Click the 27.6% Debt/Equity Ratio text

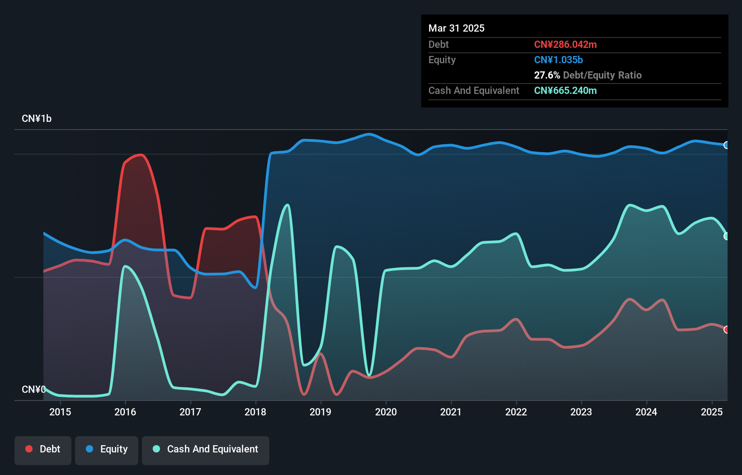click(588, 75)
